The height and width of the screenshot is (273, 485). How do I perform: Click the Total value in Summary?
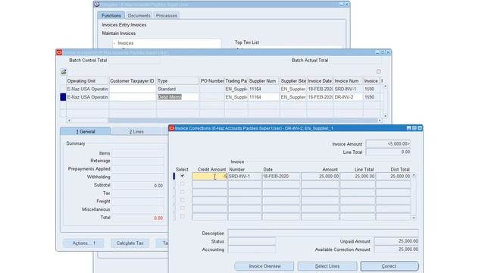click(138, 218)
